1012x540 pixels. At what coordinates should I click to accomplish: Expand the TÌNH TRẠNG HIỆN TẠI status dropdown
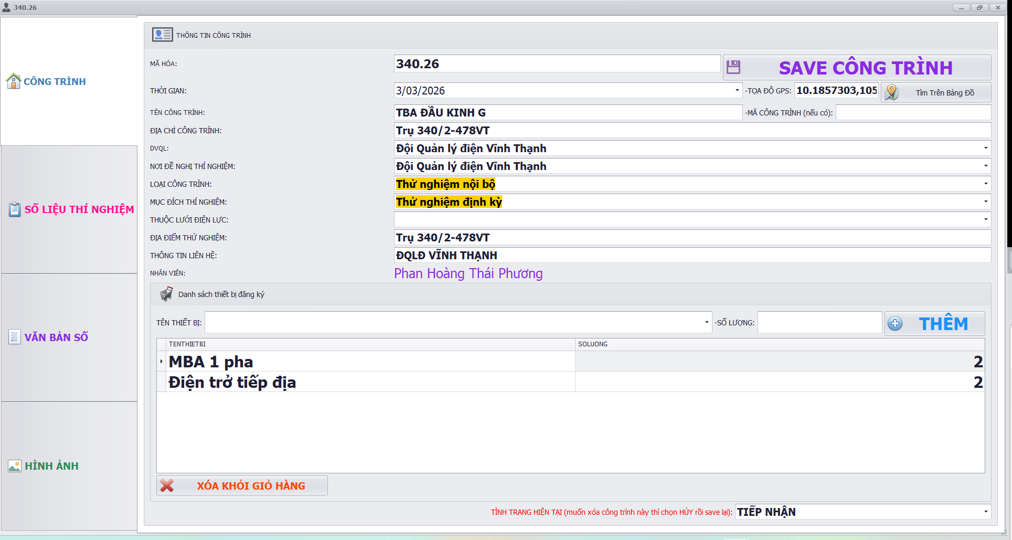[985, 512]
